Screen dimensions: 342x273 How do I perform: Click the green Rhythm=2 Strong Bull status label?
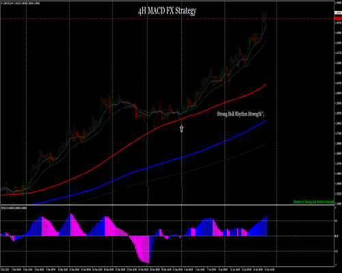pyautogui.click(x=314, y=202)
